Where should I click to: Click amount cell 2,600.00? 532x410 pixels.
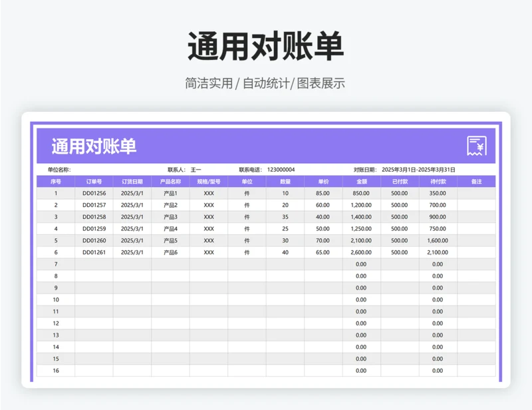pos(361,252)
